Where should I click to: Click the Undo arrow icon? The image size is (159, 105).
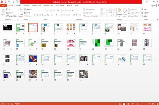[9, 2]
